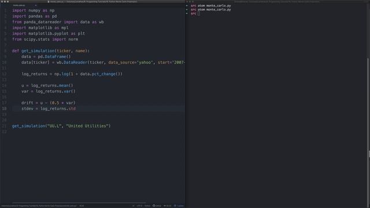Screen dimensions: 370x208
Task: Click on 'panda_datareader' module name
Action: (42, 22)
